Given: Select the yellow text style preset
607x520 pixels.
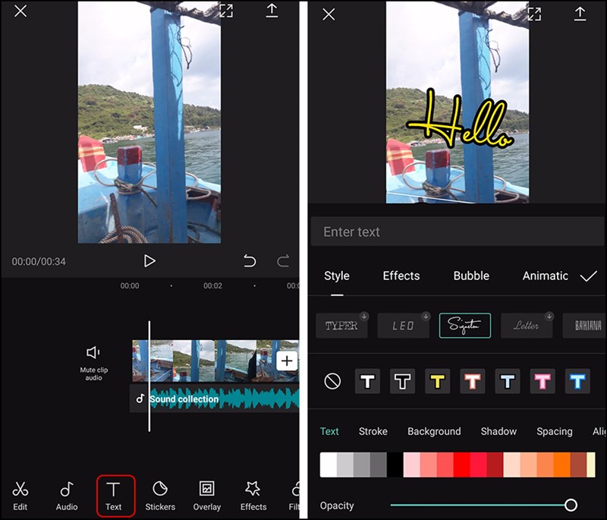Looking at the screenshot, I should pos(437,381).
